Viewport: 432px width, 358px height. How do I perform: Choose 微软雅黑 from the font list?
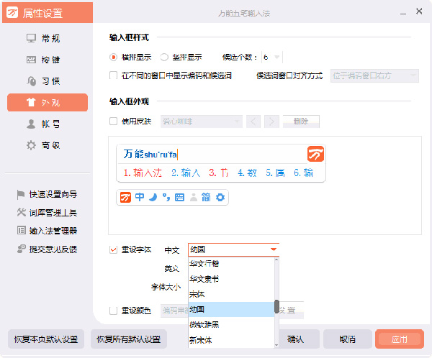204,323
